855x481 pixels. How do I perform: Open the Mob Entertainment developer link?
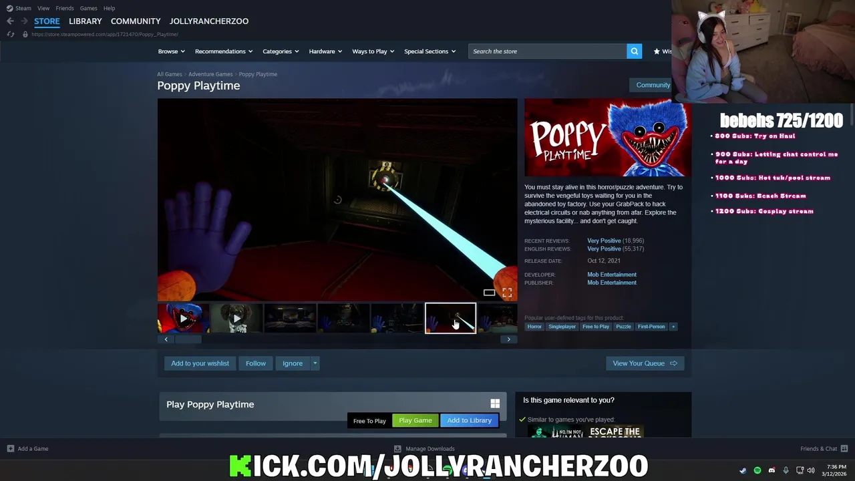coord(612,275)
